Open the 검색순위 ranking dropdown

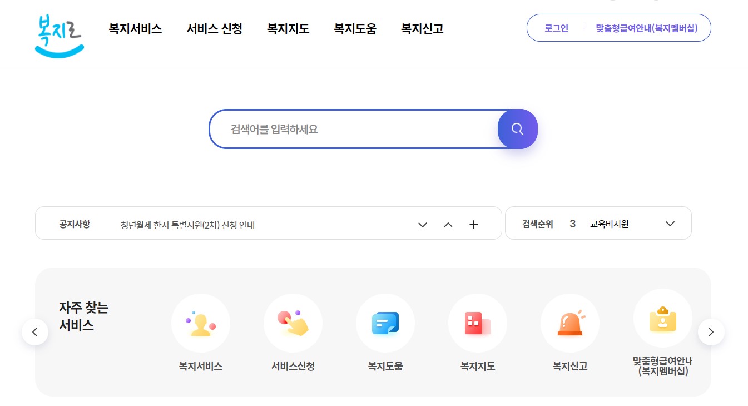[669, 223]
